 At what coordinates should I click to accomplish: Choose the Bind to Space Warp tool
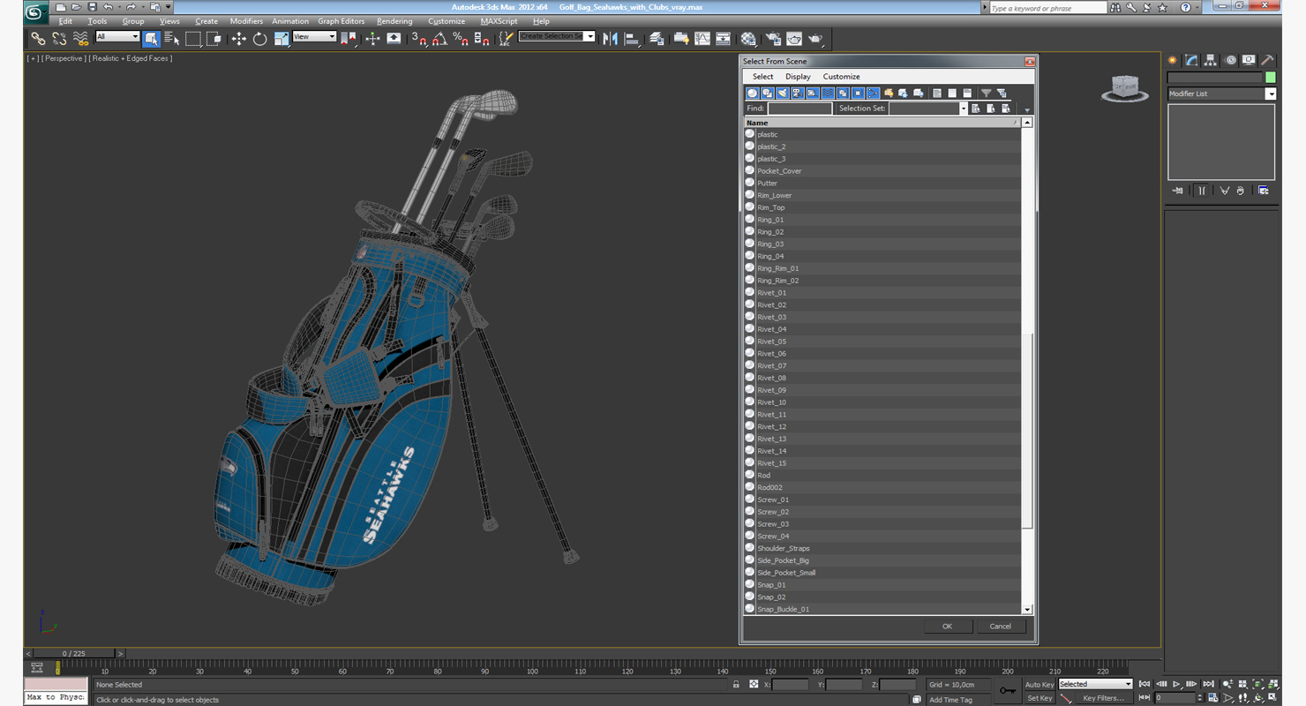[80, 39]
